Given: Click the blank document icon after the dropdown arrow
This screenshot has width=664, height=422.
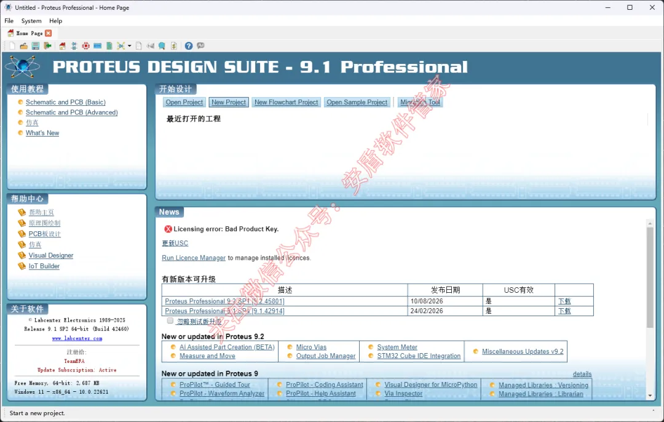Looking at the screenshot, I should point(138,46).
